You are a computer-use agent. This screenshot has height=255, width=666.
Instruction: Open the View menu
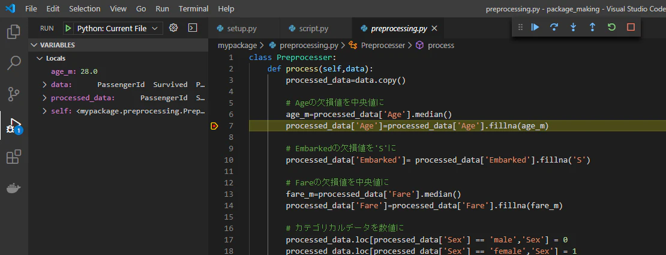[x=118, y=8]
